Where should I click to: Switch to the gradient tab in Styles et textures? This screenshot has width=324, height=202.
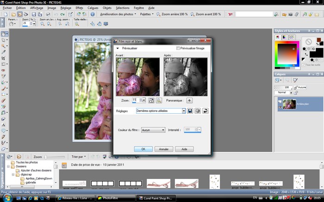[x=285, y=37]
